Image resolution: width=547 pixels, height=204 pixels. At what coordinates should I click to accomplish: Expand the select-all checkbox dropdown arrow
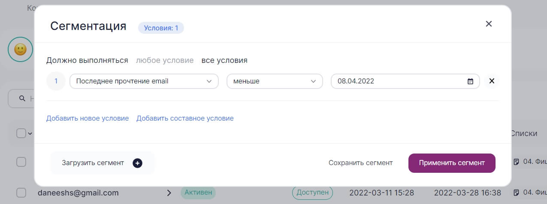(30, 133)
